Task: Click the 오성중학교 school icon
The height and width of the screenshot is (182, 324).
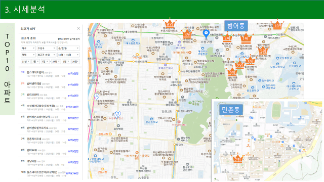Action: (x=278, y=58)
